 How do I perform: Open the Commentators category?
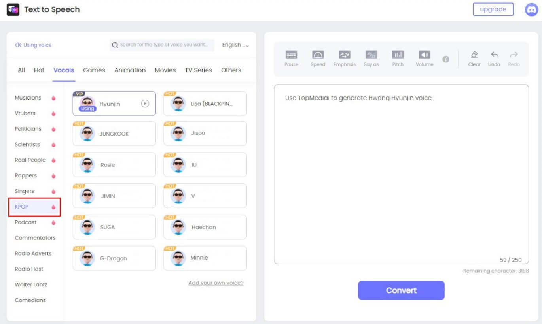[35, 238]
